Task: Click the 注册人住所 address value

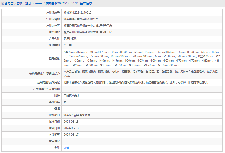Action: click(x=88, y=25)
